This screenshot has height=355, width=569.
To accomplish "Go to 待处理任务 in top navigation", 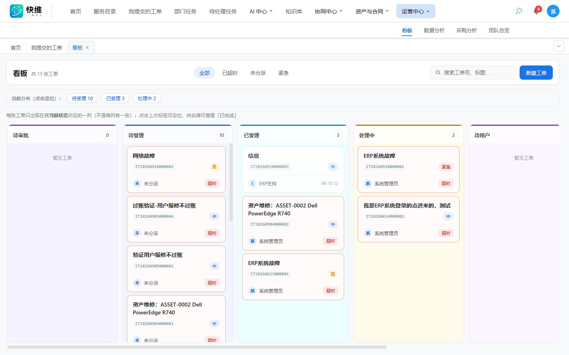I will click(223, 11).
